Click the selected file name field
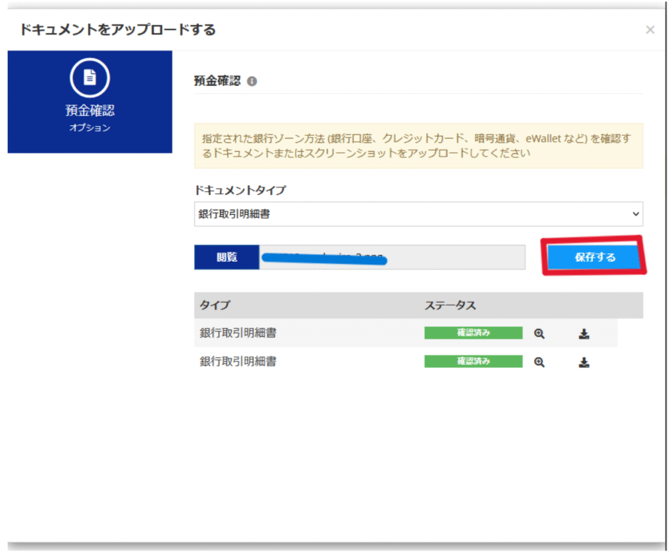Screen dimensions: 672x552 click(x=392, y=257)
